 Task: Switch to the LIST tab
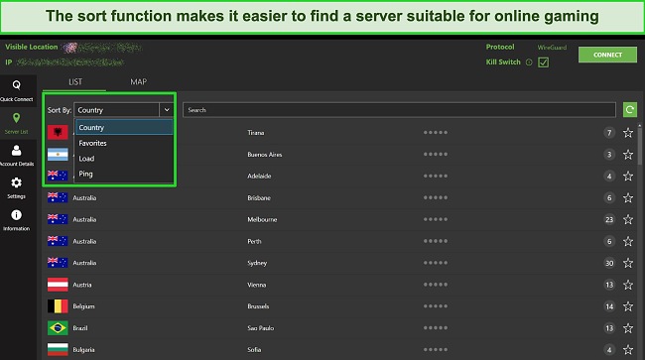point(74,81)
